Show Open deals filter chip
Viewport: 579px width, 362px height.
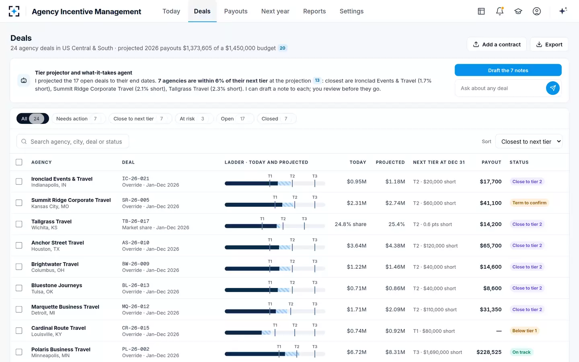pos(235,119)
